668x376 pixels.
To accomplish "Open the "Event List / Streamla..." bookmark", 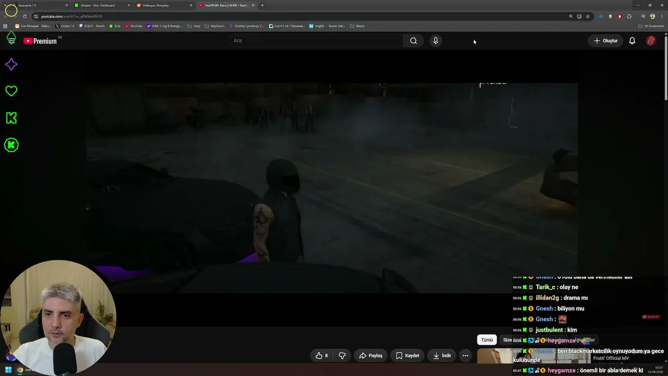I will [287, 26].
